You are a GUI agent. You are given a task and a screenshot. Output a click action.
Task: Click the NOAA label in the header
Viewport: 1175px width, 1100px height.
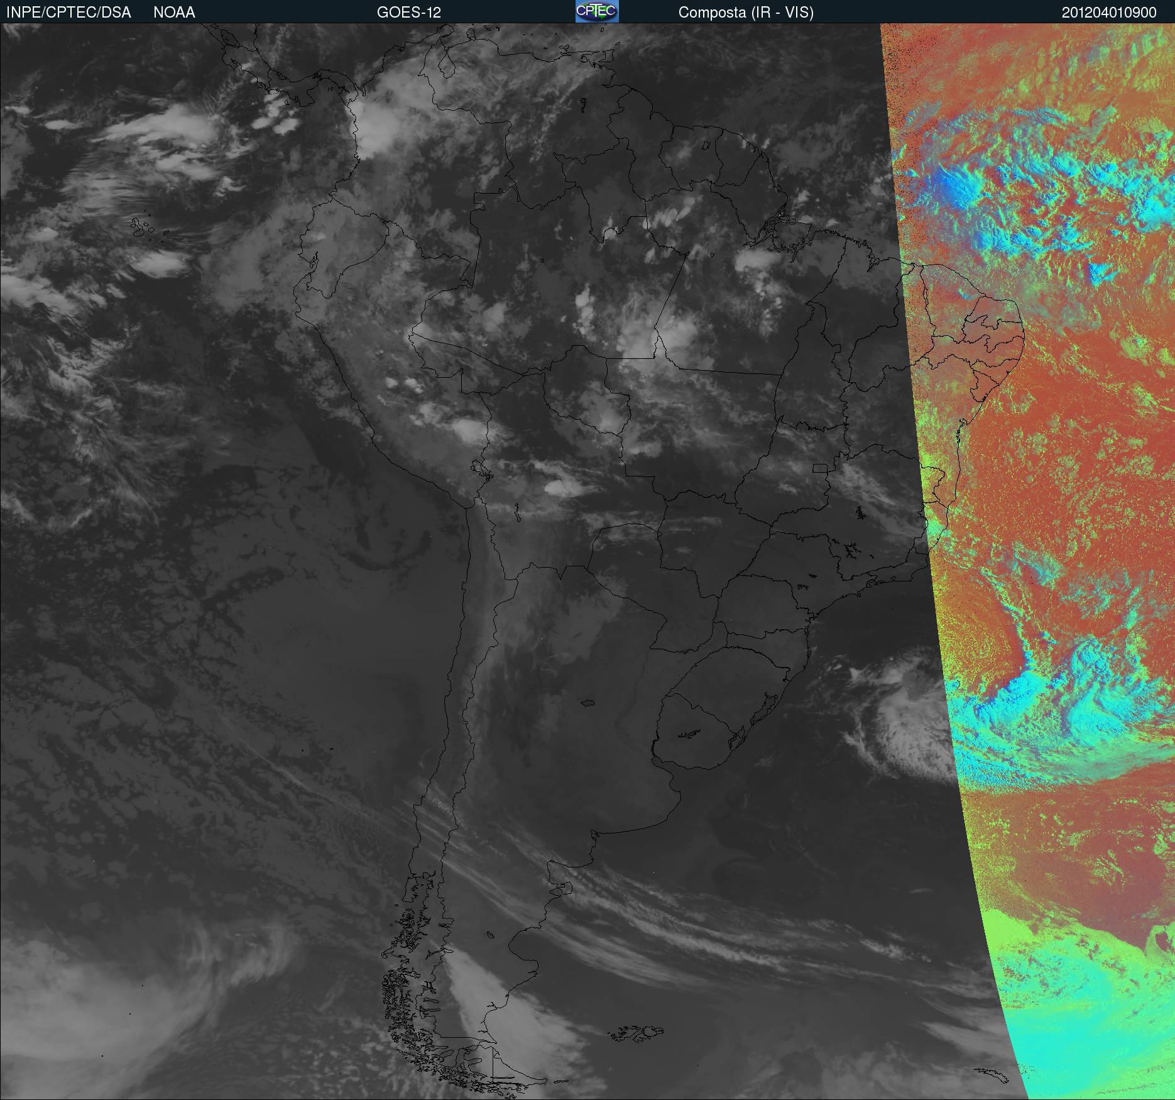(x=174, y=13)
